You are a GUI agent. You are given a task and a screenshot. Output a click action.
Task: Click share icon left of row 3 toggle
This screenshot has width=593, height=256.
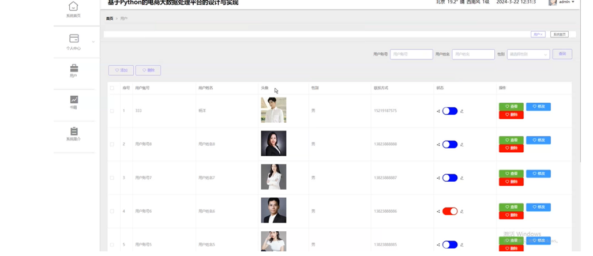[438, 178]
